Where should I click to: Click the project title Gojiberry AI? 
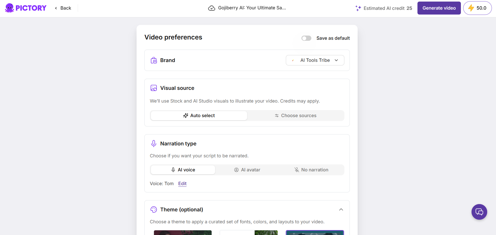pos(252,8)
